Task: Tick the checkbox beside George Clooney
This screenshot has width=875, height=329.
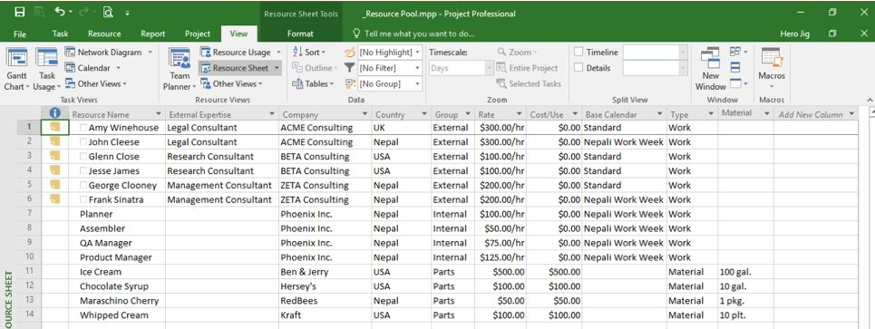Action: (x=83, y=186)
